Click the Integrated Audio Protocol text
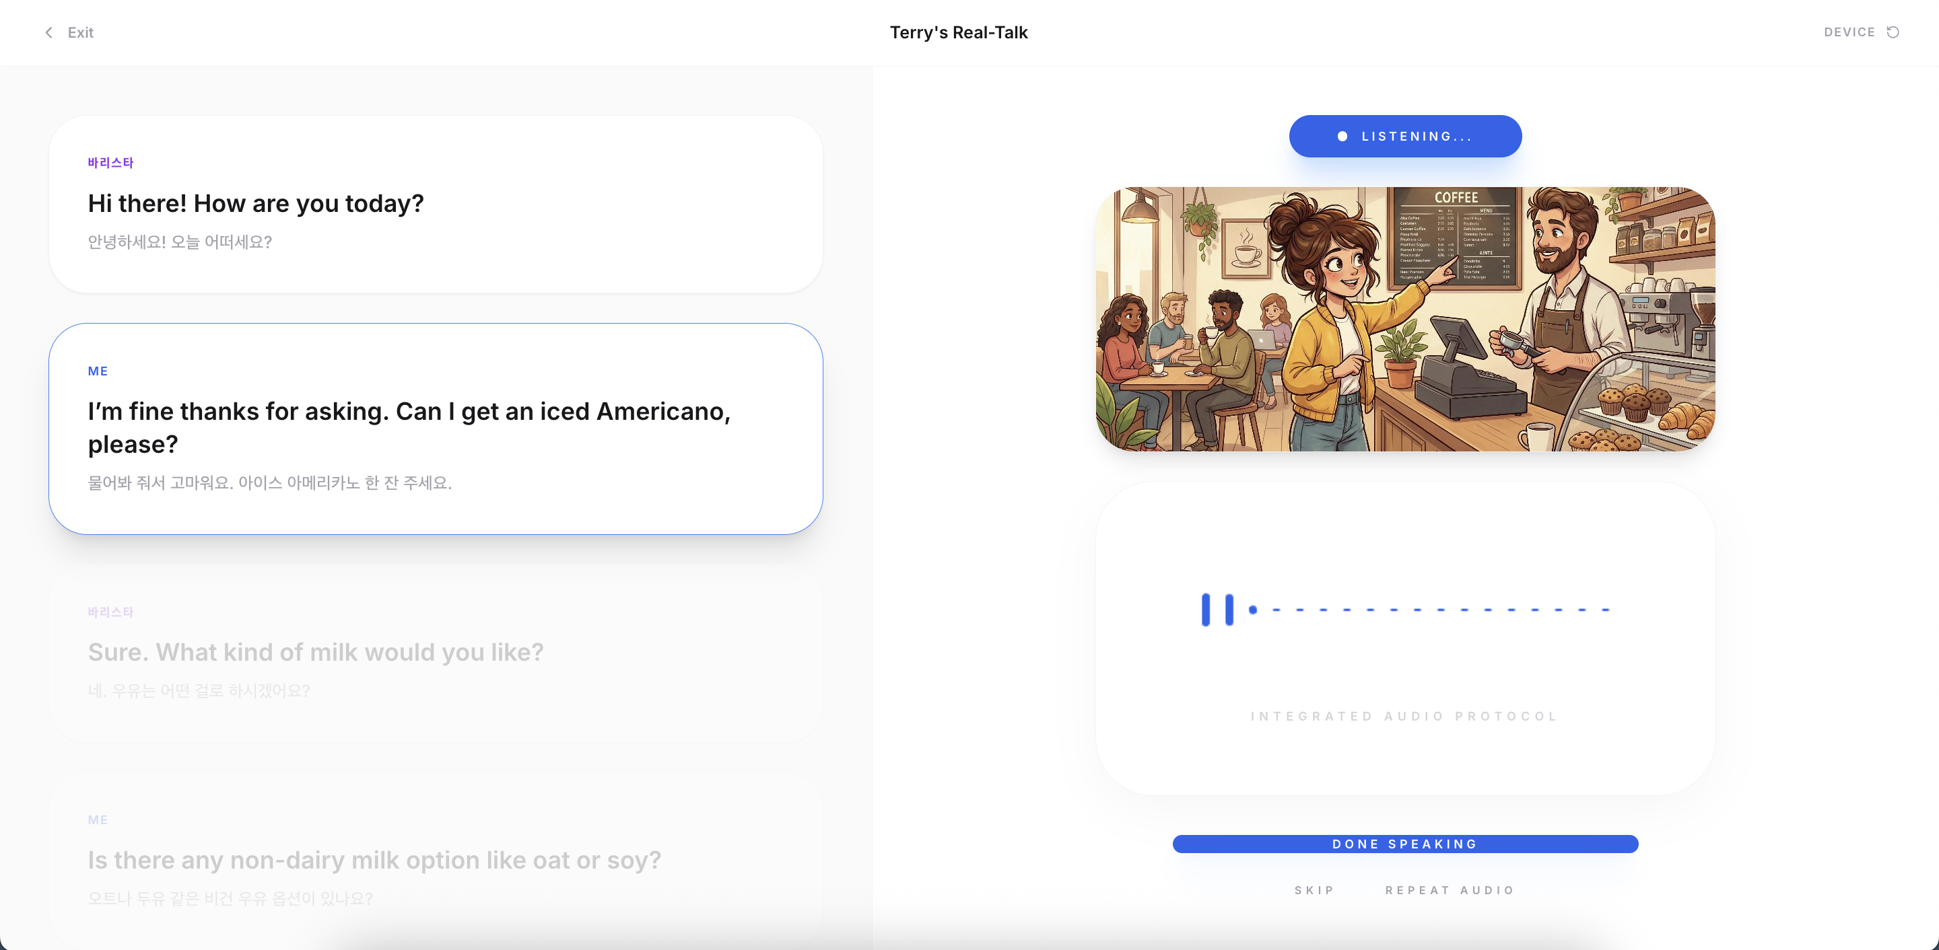Viewport: 1939px width, 950px height. (x=1404, y=716)
